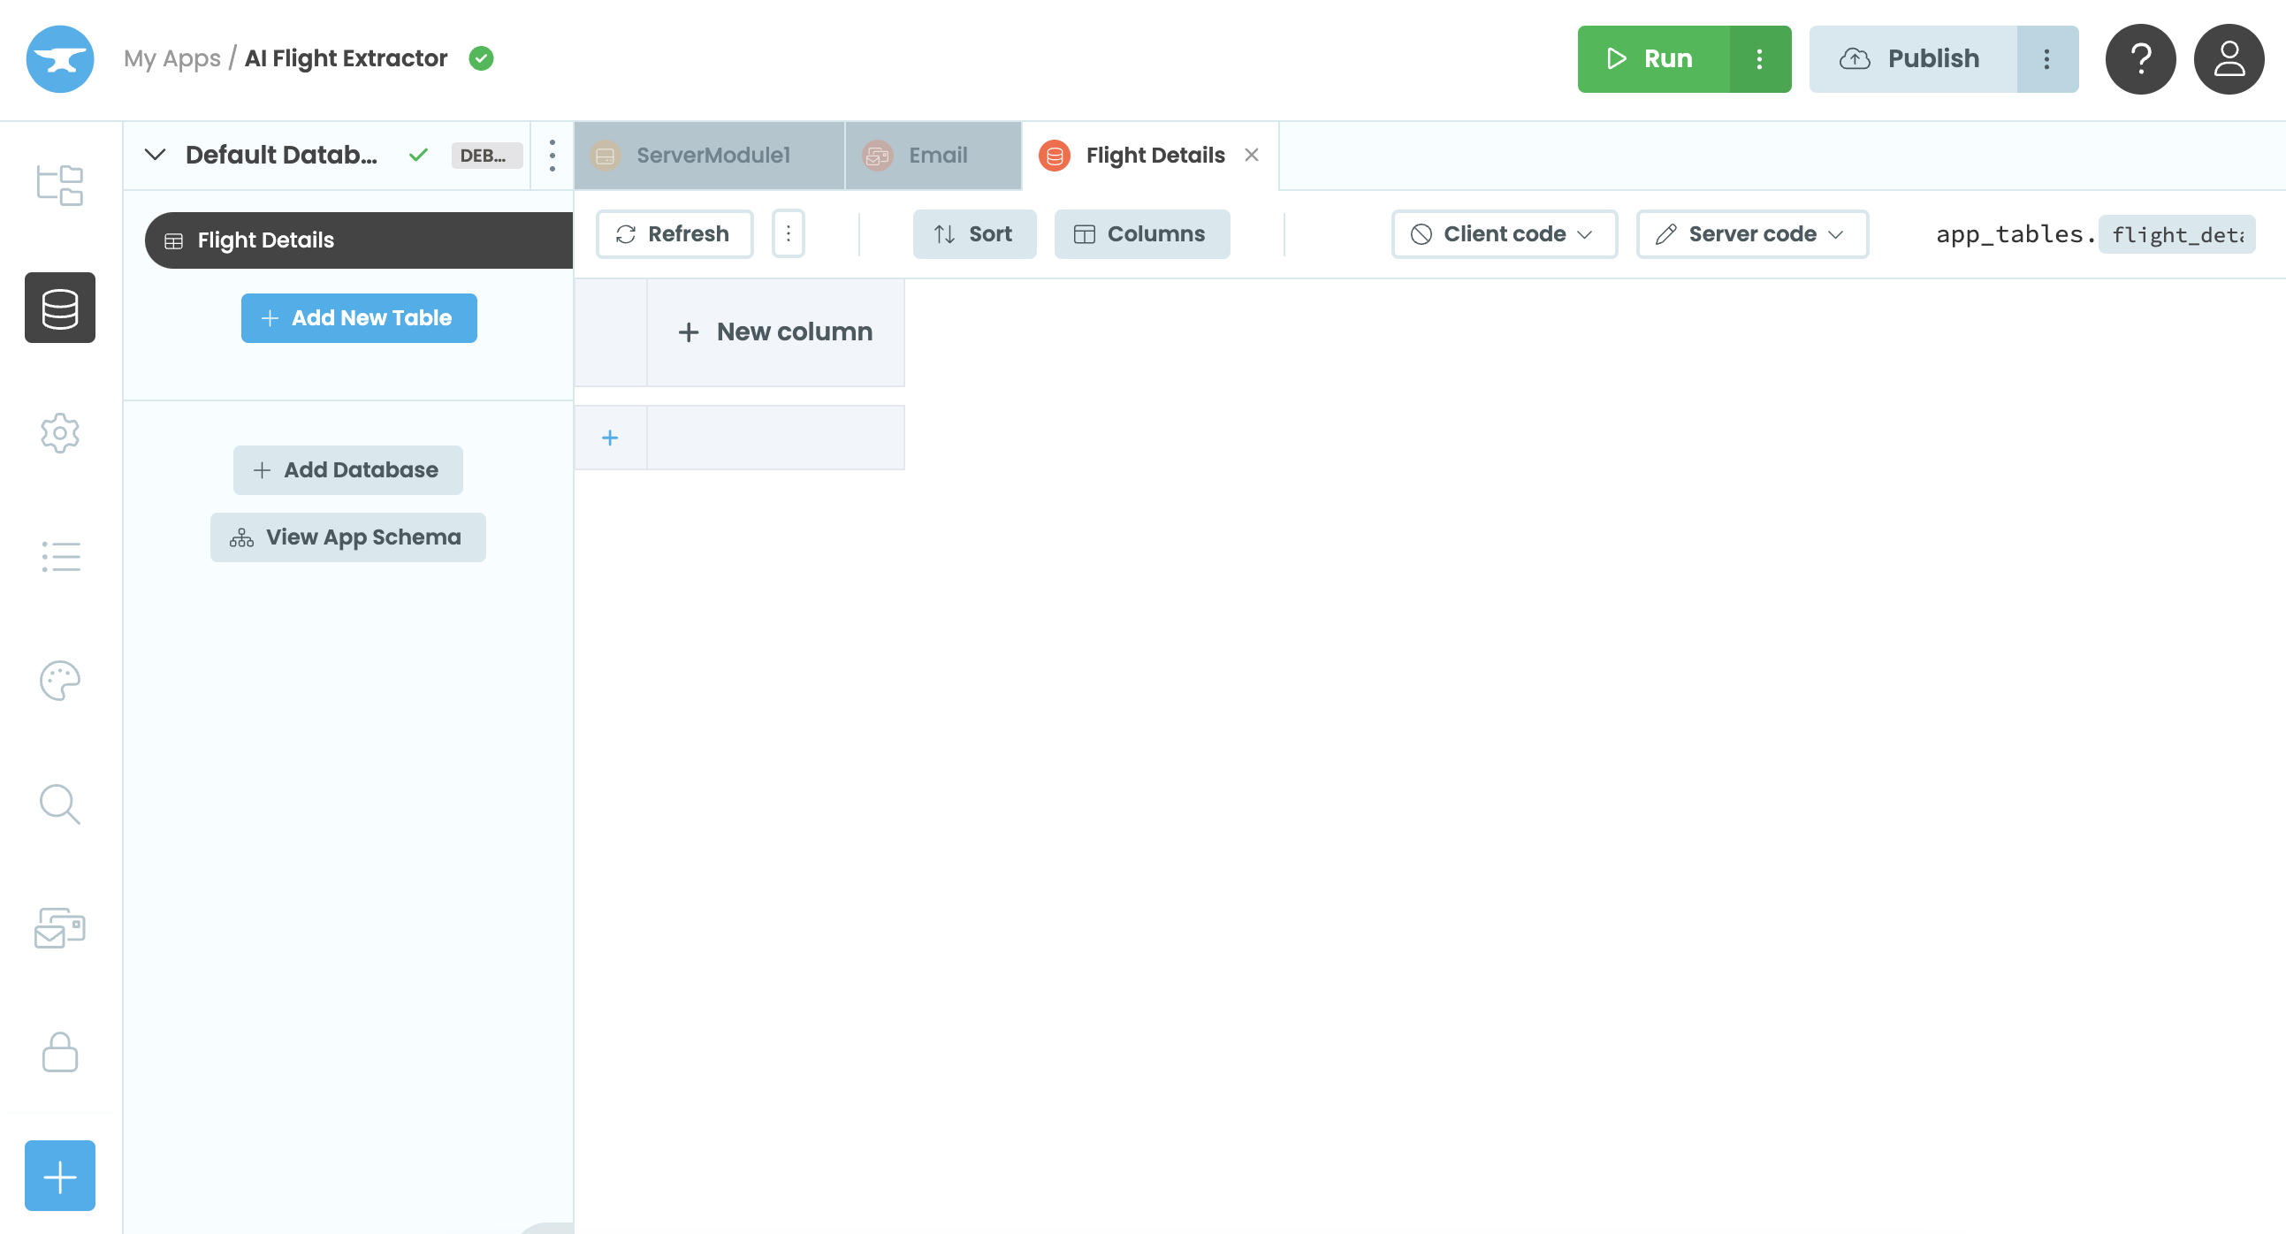Open the user account avatar icon
The image size is (2286, 1234).
[2229, 59]
